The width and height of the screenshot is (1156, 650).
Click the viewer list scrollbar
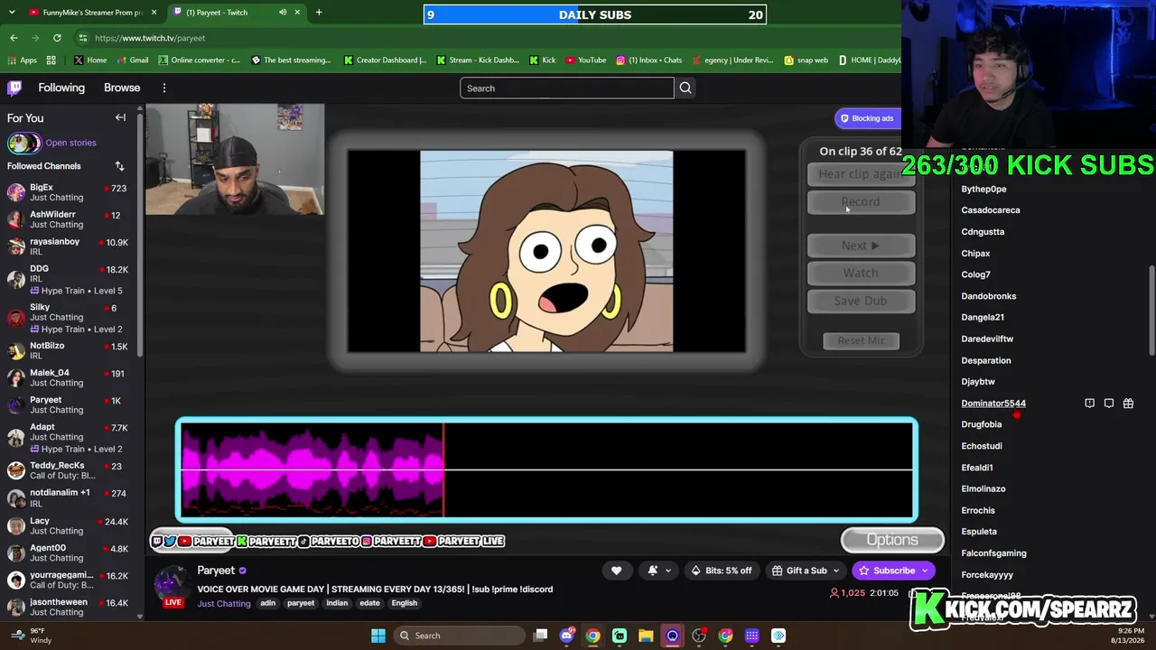1151,311
